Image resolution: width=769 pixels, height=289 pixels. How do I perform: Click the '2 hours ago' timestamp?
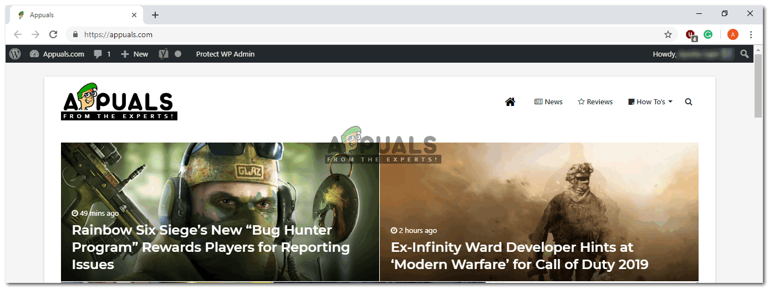tap(414, 230)
